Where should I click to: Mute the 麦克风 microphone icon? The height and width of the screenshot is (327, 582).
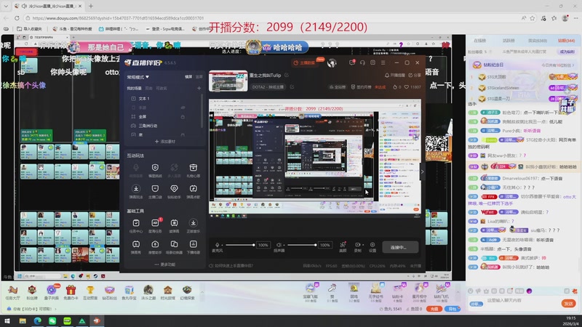[x=217, y=245]
